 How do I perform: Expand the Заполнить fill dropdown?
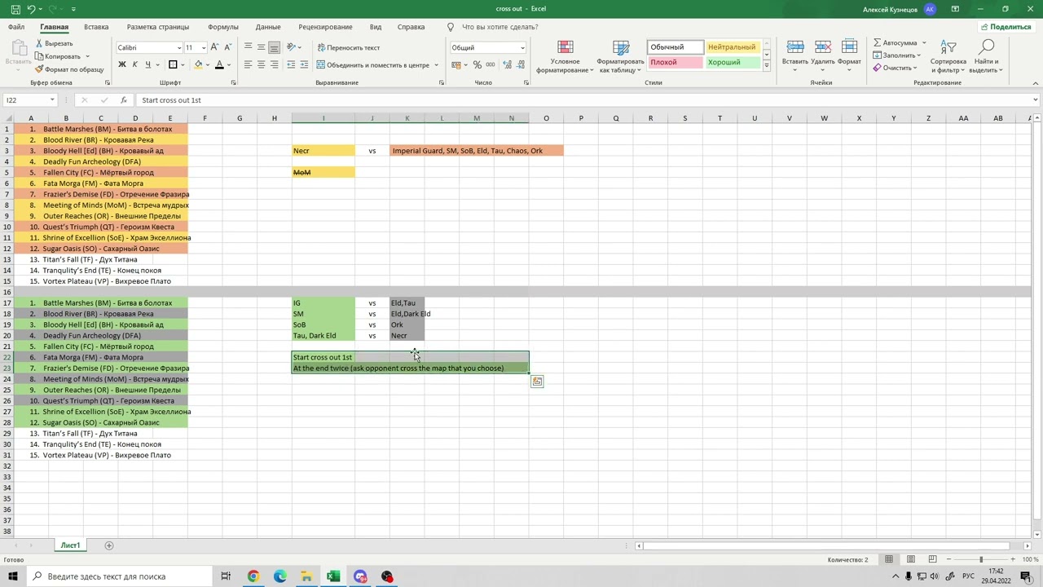(921, 55)
